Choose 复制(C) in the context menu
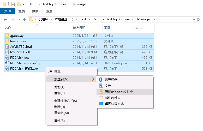The image size is (203, 131). tap(71, 93)
